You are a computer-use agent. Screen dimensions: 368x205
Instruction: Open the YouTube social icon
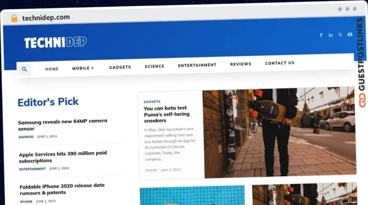pyautogui.click(x=350, y=34)
